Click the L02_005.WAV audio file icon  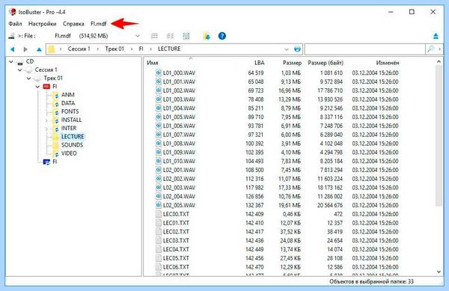pos(159,205)
